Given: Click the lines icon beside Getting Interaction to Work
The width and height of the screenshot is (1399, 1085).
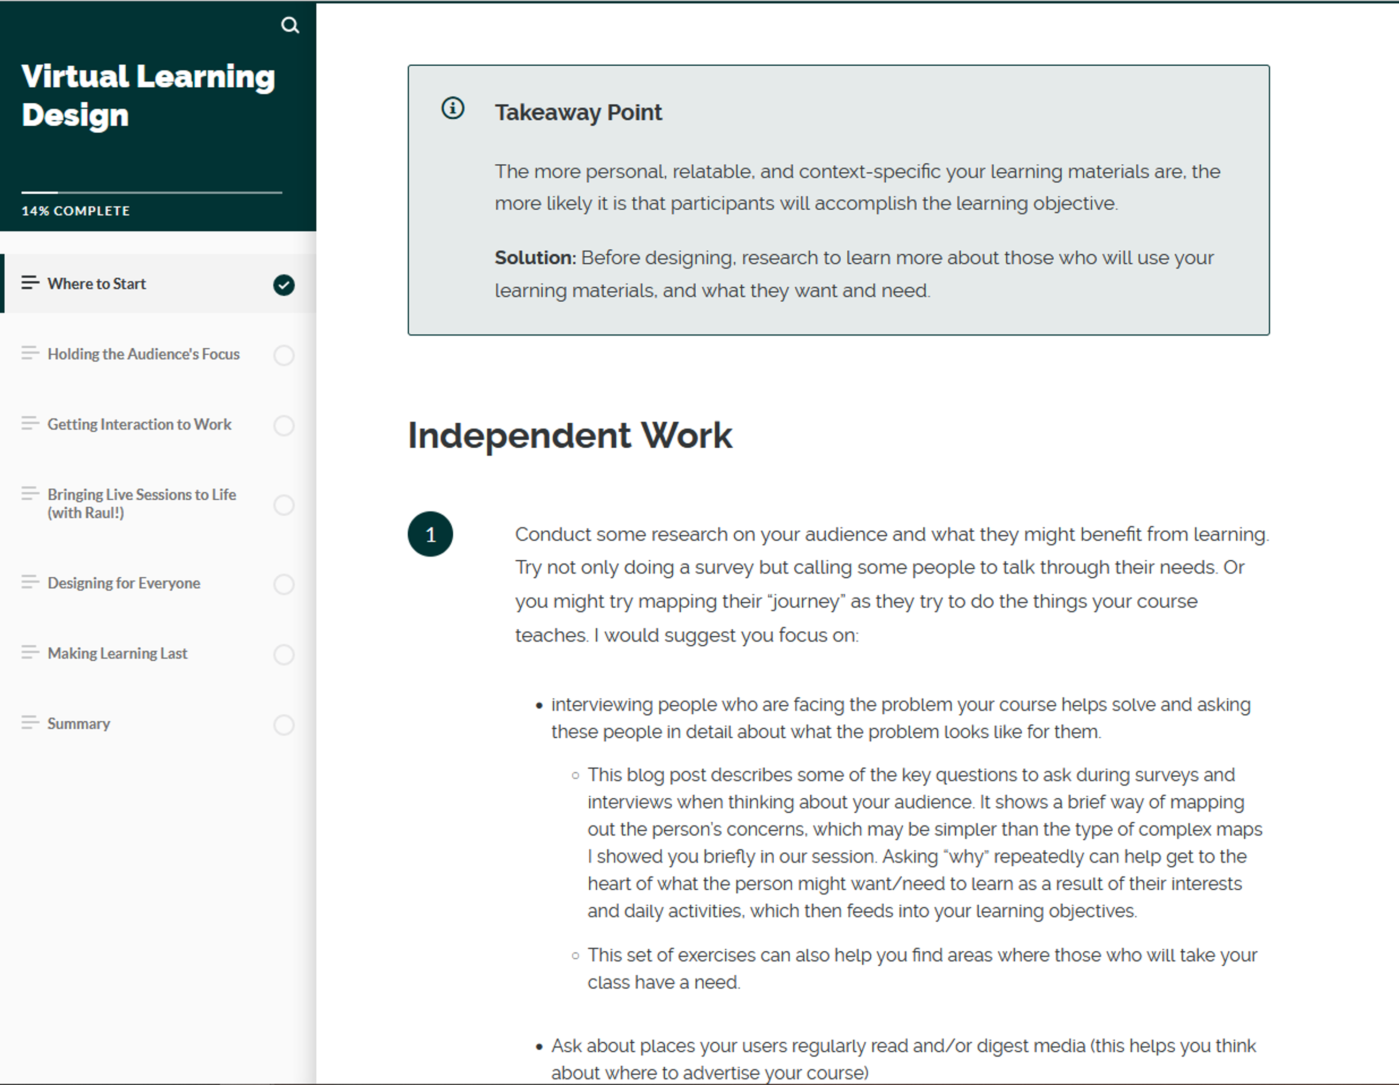Looking at the screenshot, I should pos(30,423).
